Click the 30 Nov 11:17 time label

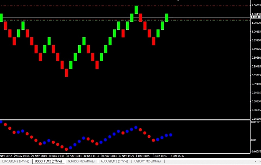click(91, 156)
